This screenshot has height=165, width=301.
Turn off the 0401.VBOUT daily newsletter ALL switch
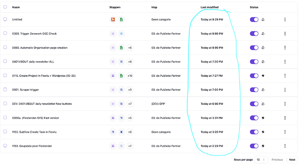pyautogui.click(x=254, y=62)
